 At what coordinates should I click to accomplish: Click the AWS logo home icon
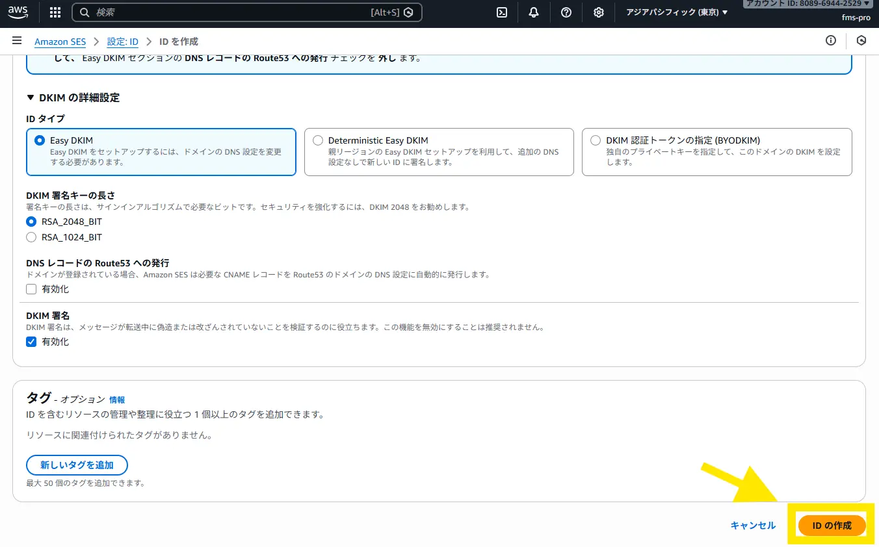[18, 12]
